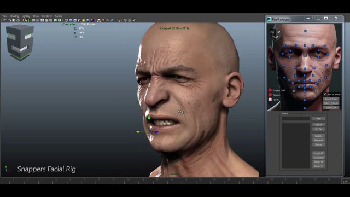This screenshot has width=350, height=197.
Task: Click the purple sphere toolbar icon
Action: coord(92,20)
